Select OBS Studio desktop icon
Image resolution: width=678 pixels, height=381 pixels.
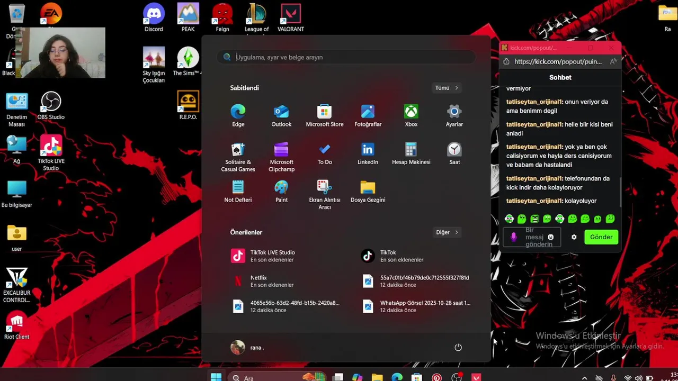[51, 105]
